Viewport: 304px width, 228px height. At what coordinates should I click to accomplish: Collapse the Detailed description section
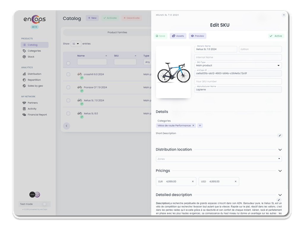[280, 195]
